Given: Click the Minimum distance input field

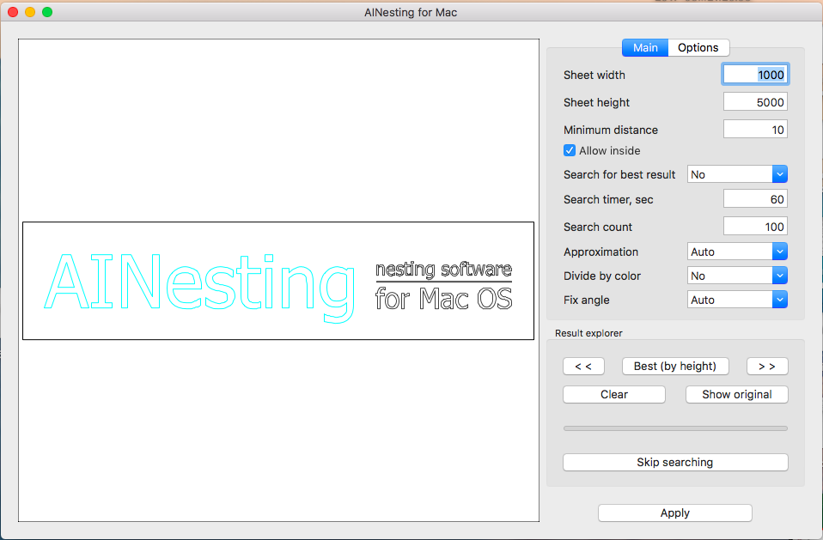Looking at the screenshot, I should pos(755,130).
